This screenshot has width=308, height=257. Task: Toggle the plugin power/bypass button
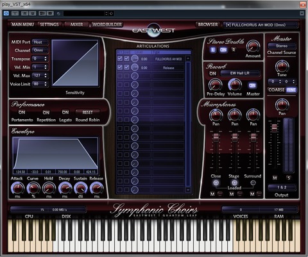(6, 13)
